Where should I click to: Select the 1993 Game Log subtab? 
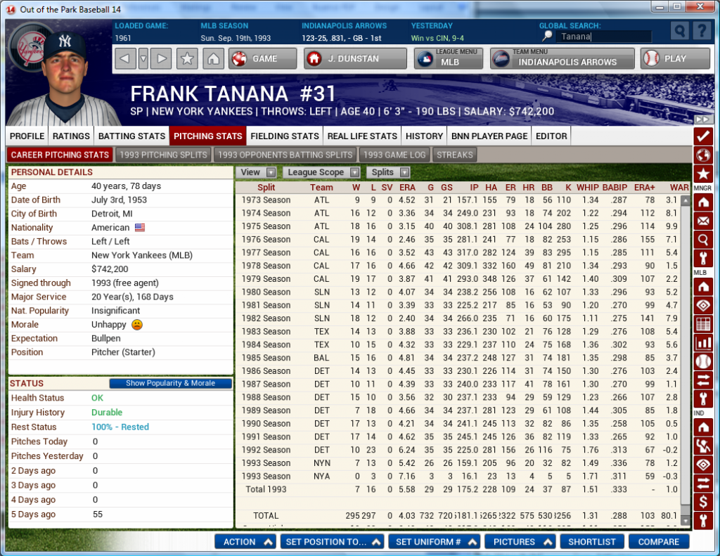click(x=394, y=155)
